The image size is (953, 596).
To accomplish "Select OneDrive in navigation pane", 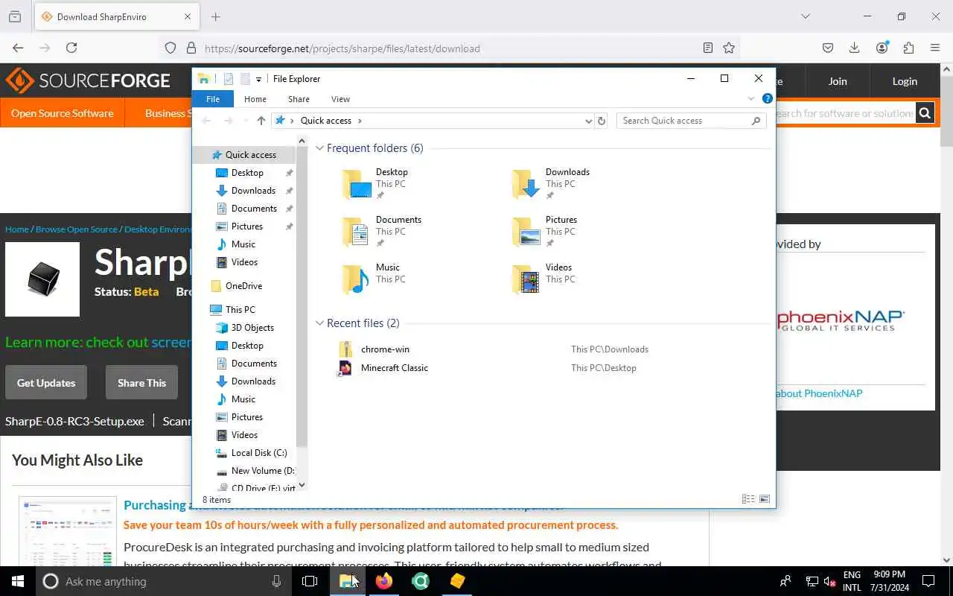I will 243,286.
